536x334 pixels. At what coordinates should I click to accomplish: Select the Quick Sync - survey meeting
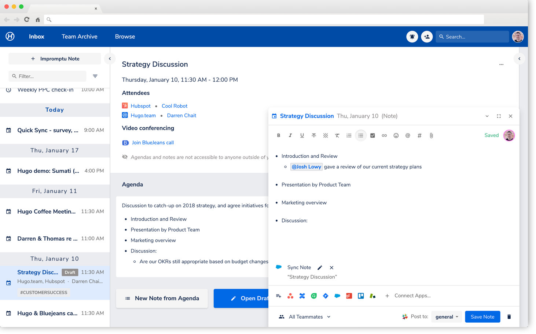pos(55,130)
